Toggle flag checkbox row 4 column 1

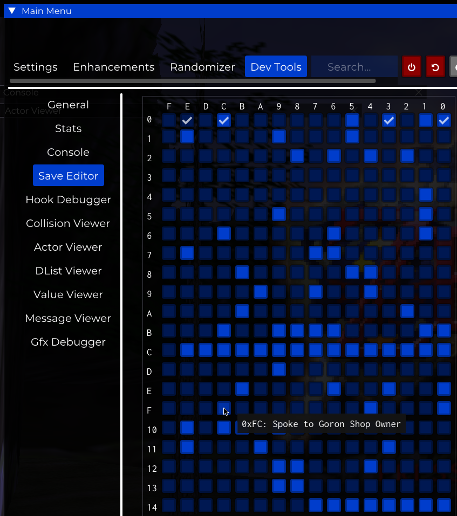(x=425, y=195)
